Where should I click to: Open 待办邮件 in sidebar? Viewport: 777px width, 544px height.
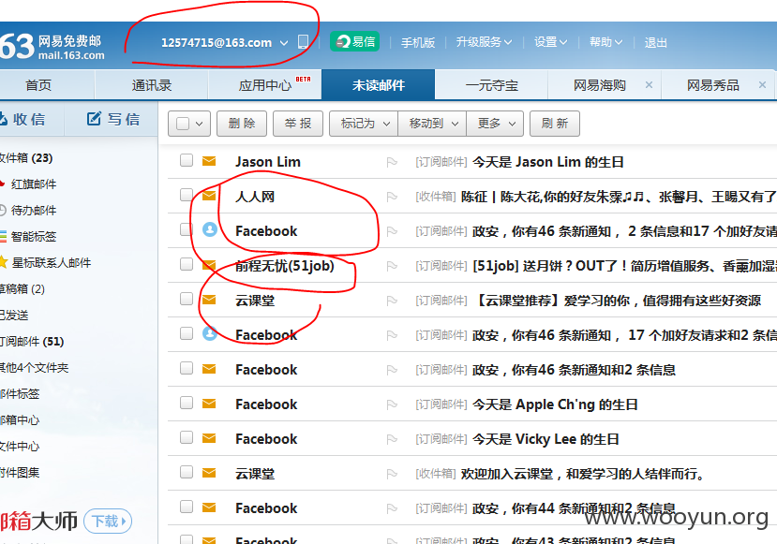(x=33, y=211)
